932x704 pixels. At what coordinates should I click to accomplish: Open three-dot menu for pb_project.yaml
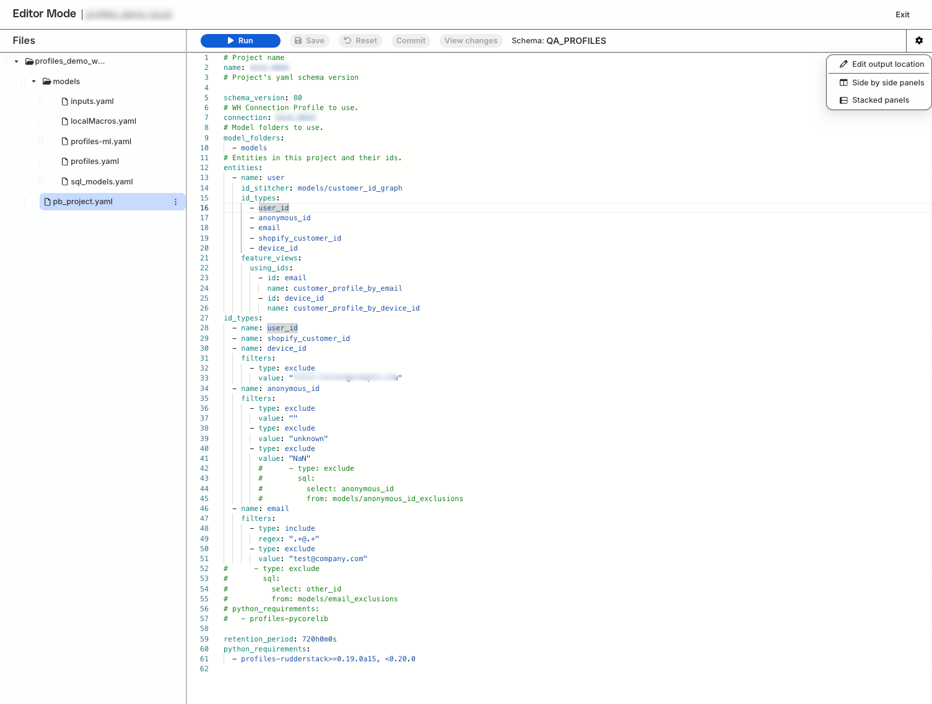point(176,202)
